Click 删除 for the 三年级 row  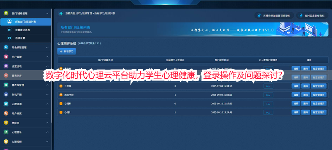(x=305, y=86)
